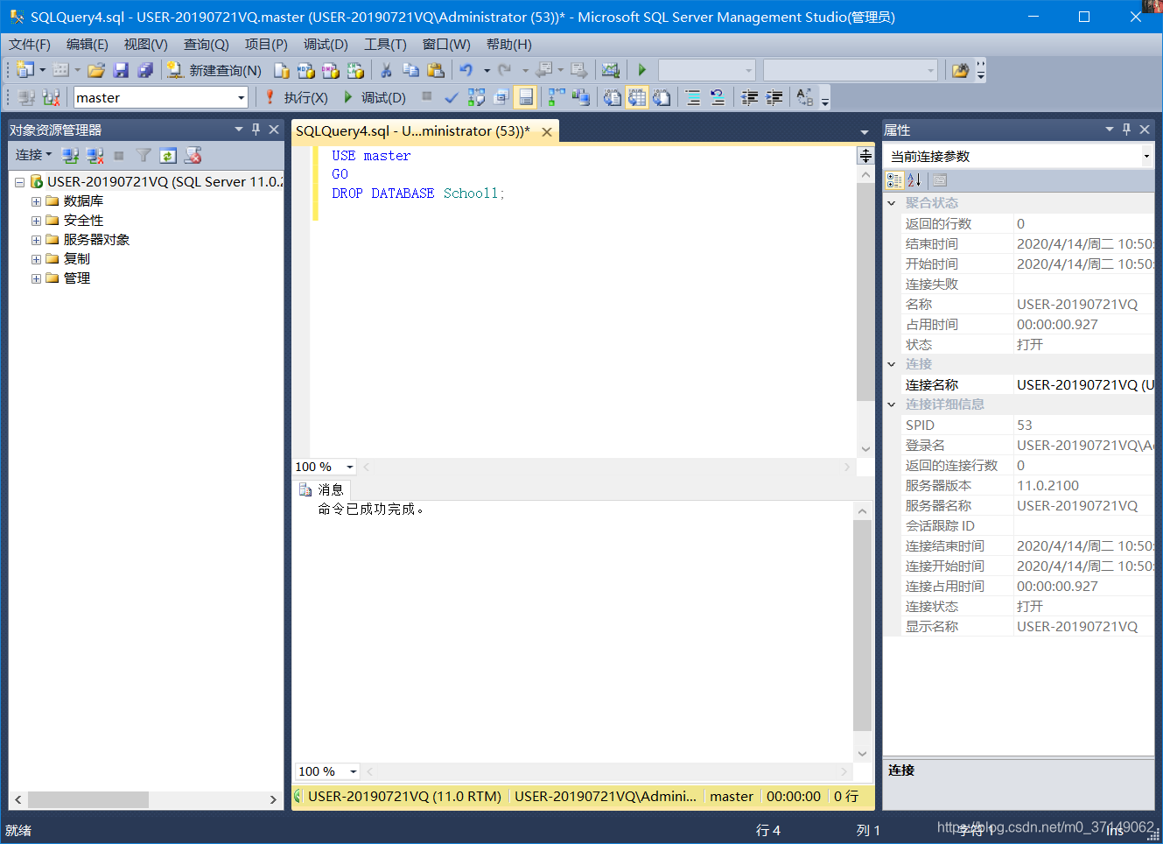Image resolution: width=1163 pixels, height=844 pixels.
Task: Click the Find in Files icon
Action: 960,70
